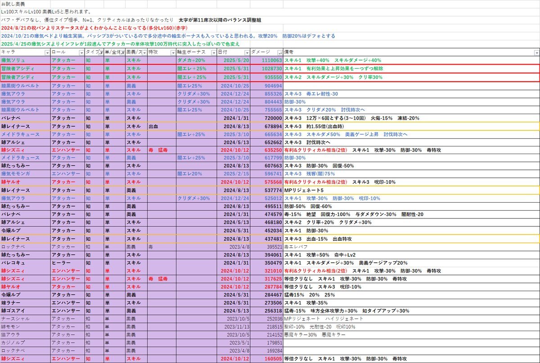
Task: Select damage cell 935550
Action: [266, 77]
